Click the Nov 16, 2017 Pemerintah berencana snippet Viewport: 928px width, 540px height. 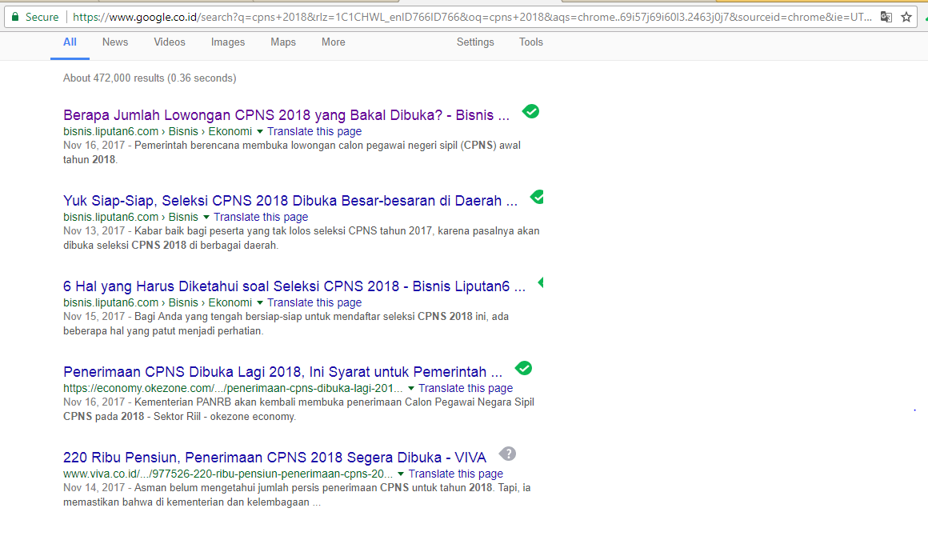click(292, 152)
